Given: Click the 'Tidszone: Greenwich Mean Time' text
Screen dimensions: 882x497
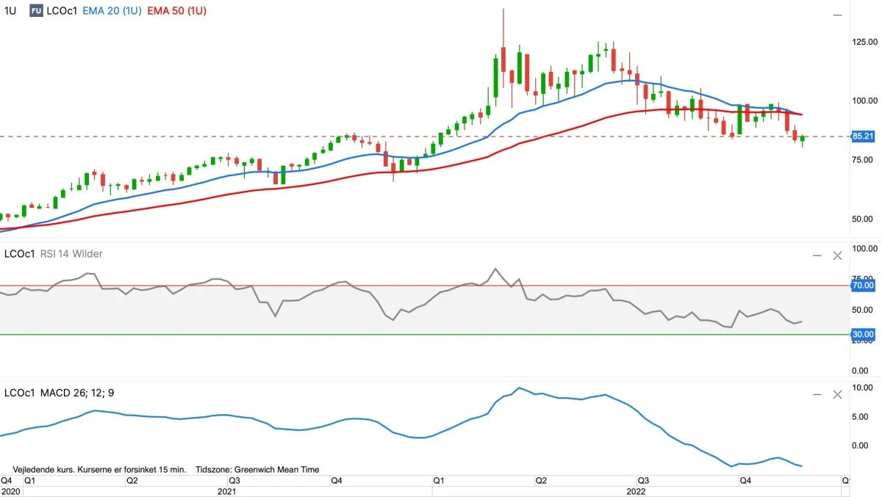Looking at the screenshot, I should point(258,469).
